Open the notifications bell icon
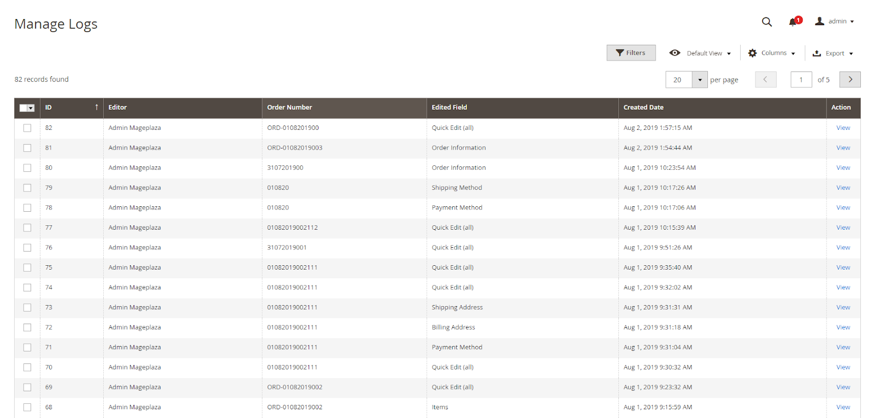Screen dimensions: 874x418 point(793,22)
